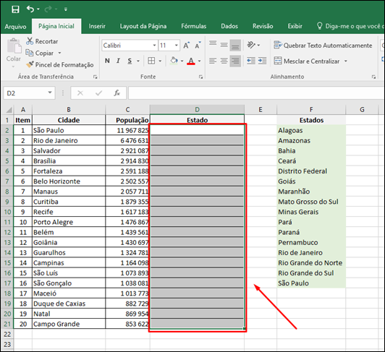Expand the fill color dropdown arrow
385x352 pixels.
[x=182, y=61]
